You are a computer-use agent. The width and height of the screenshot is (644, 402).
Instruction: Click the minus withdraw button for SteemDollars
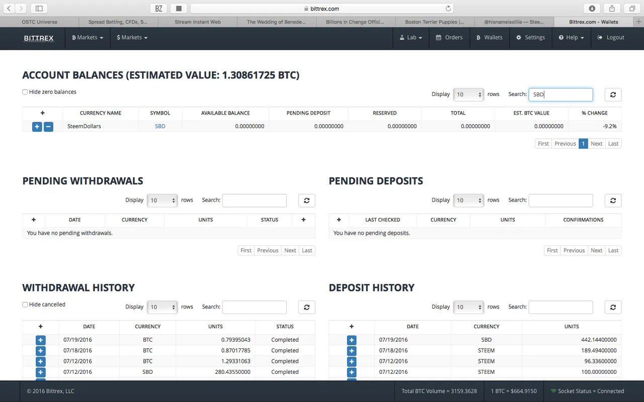point(48,127)
